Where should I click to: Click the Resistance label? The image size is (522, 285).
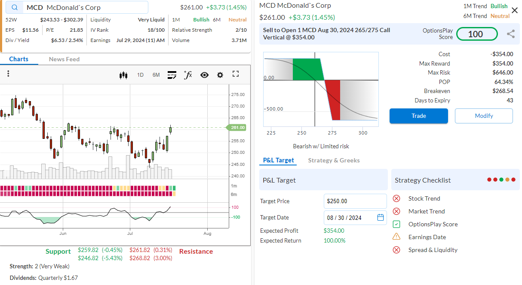(196, 252)
